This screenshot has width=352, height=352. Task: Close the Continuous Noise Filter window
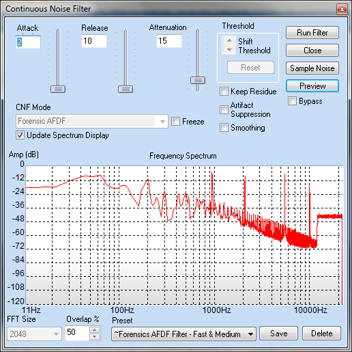coord(342,9)
